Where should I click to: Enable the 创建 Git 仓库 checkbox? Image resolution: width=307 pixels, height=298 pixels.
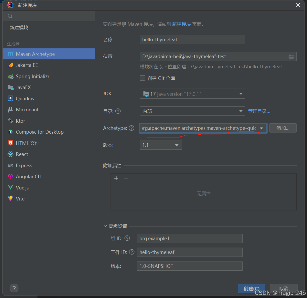[142, 78]
